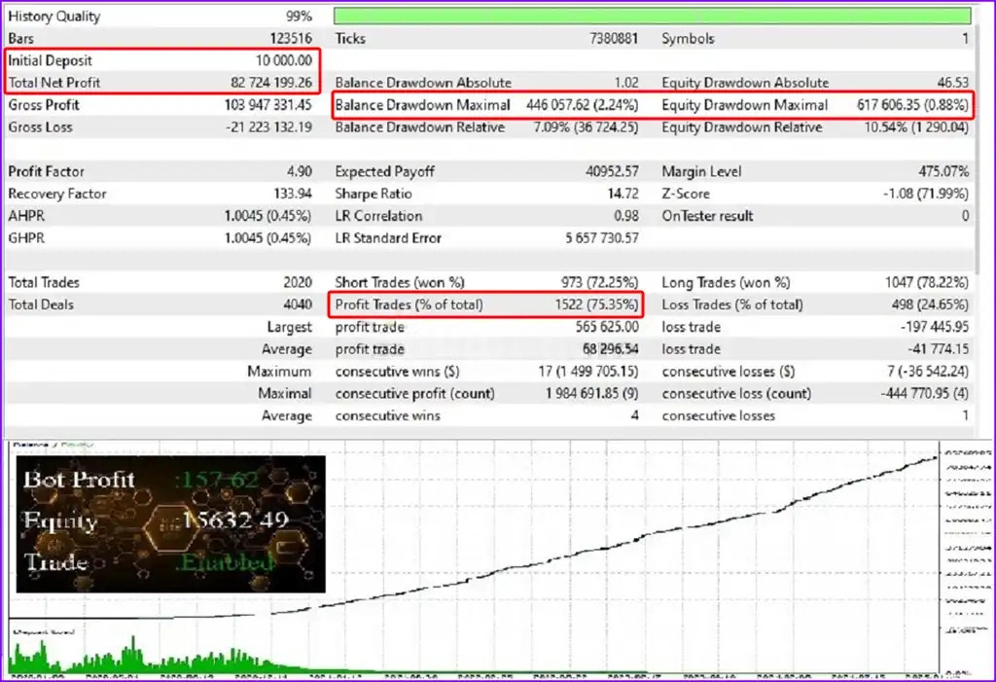Select the Recovery Factor value 133.94

click(292, 194)
